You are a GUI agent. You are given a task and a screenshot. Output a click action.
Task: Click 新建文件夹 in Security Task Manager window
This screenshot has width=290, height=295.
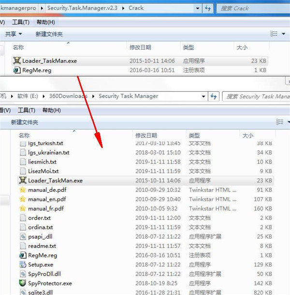point(25,122)
